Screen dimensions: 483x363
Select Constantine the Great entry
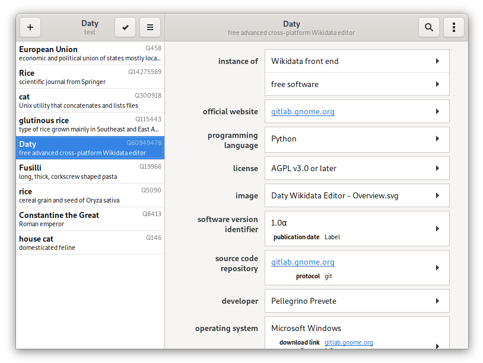90,219
